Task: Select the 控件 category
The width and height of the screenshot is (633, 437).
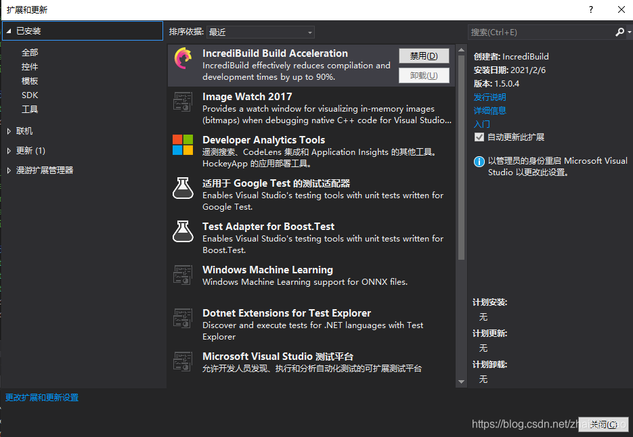Action: pyautogui.click(x=30, y=66)
